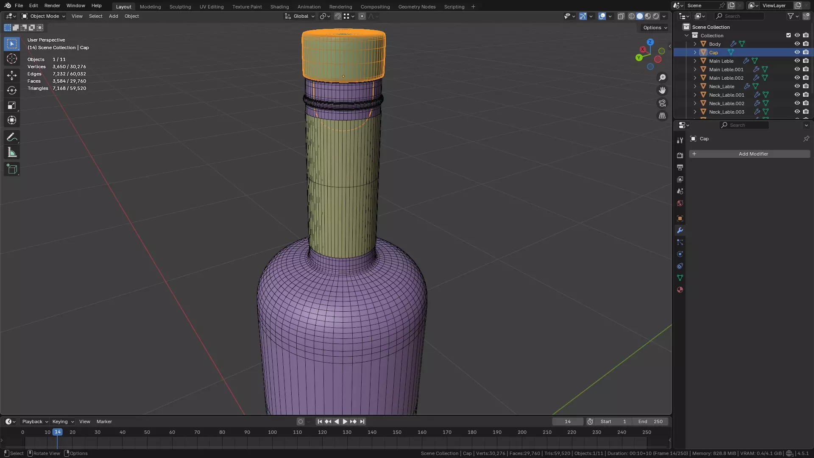Select the Rotate tool

12,90
